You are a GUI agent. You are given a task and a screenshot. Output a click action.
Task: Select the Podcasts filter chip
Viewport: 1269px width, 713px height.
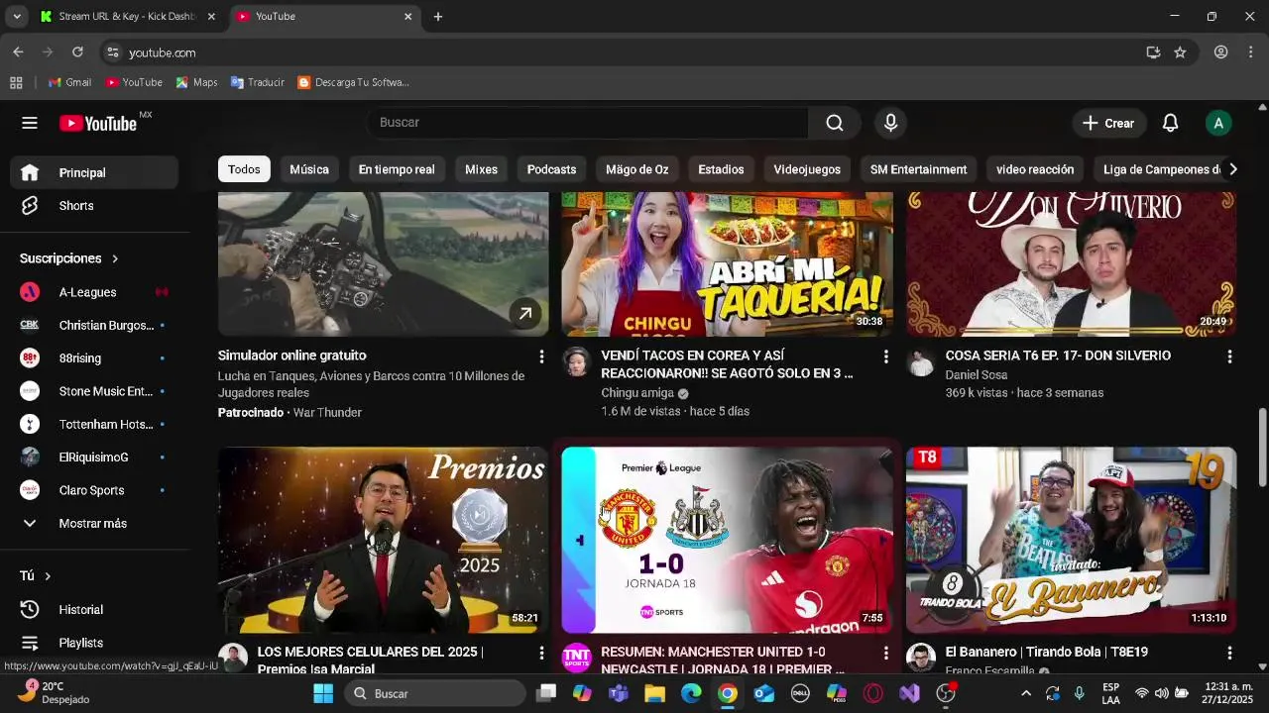click(551, 169)
